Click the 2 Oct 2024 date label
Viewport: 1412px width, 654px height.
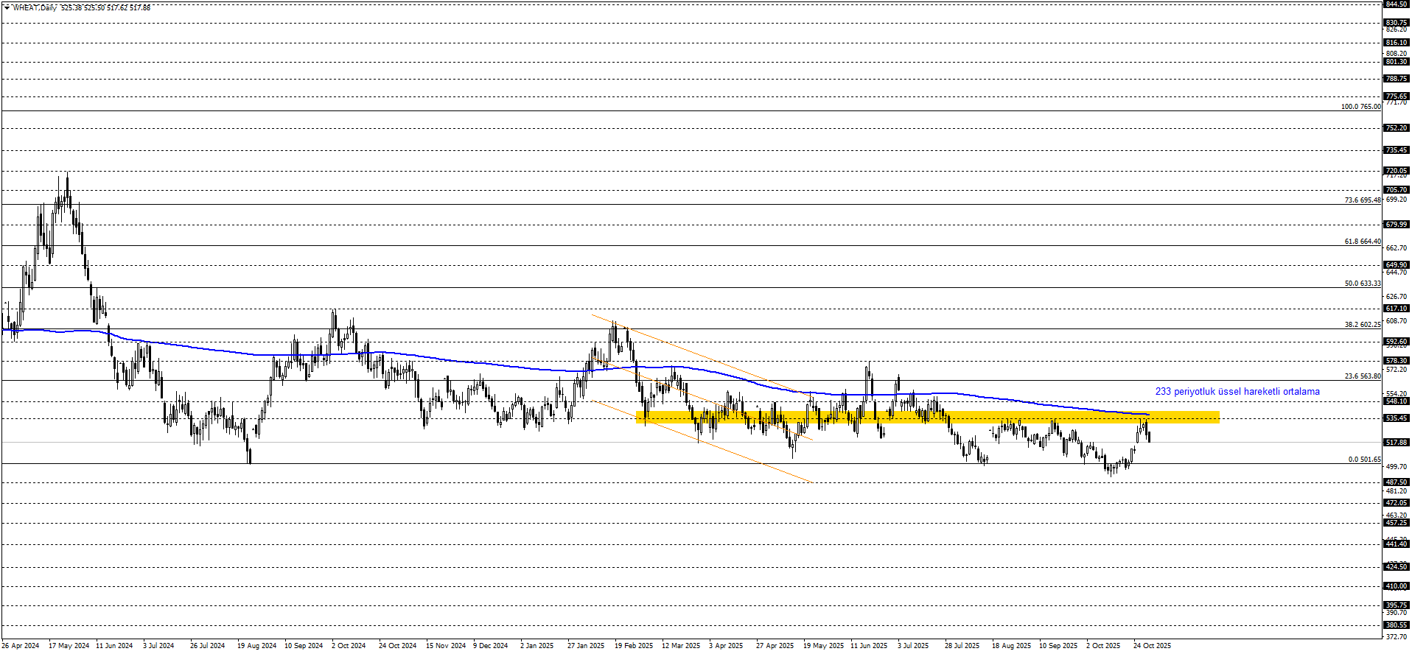point(349,646)
